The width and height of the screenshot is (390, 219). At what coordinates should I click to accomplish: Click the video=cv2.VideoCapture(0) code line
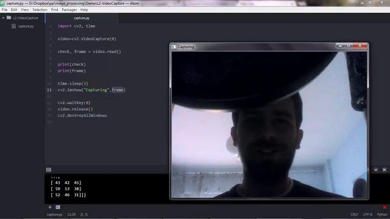87,39
